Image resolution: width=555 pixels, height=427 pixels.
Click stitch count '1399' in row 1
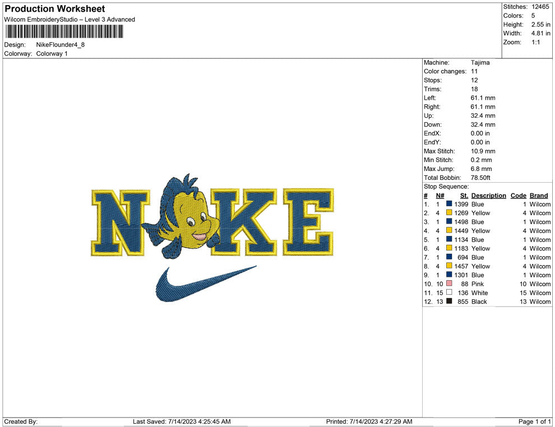[x=461, y=204]
